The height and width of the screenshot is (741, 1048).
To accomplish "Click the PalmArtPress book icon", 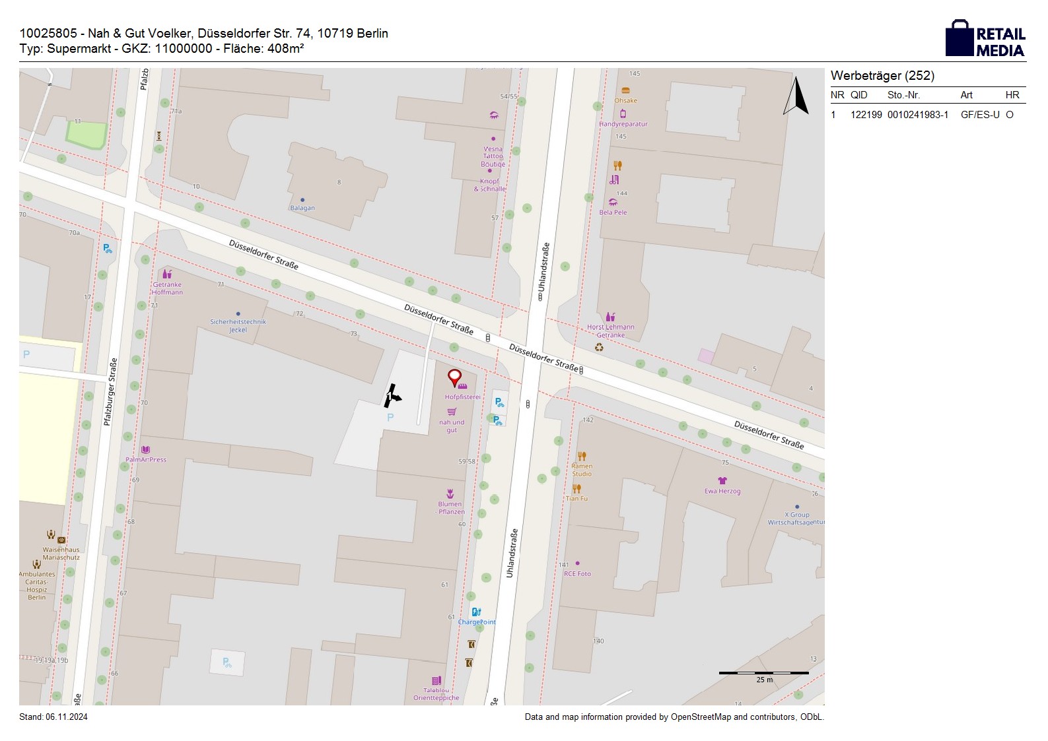I will (145, 450).
